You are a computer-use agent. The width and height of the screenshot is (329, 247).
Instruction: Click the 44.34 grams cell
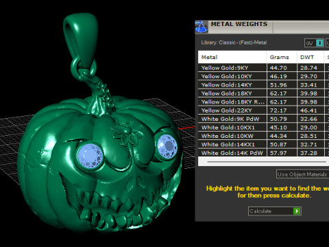tap(282, 136)
